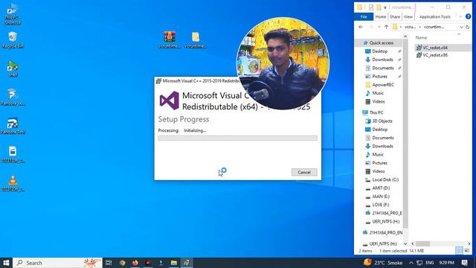The width and height of the screenshot is (476, 268).
Task: Open the VC redist installer taskbar icon
Action: [x=187, y=263]
